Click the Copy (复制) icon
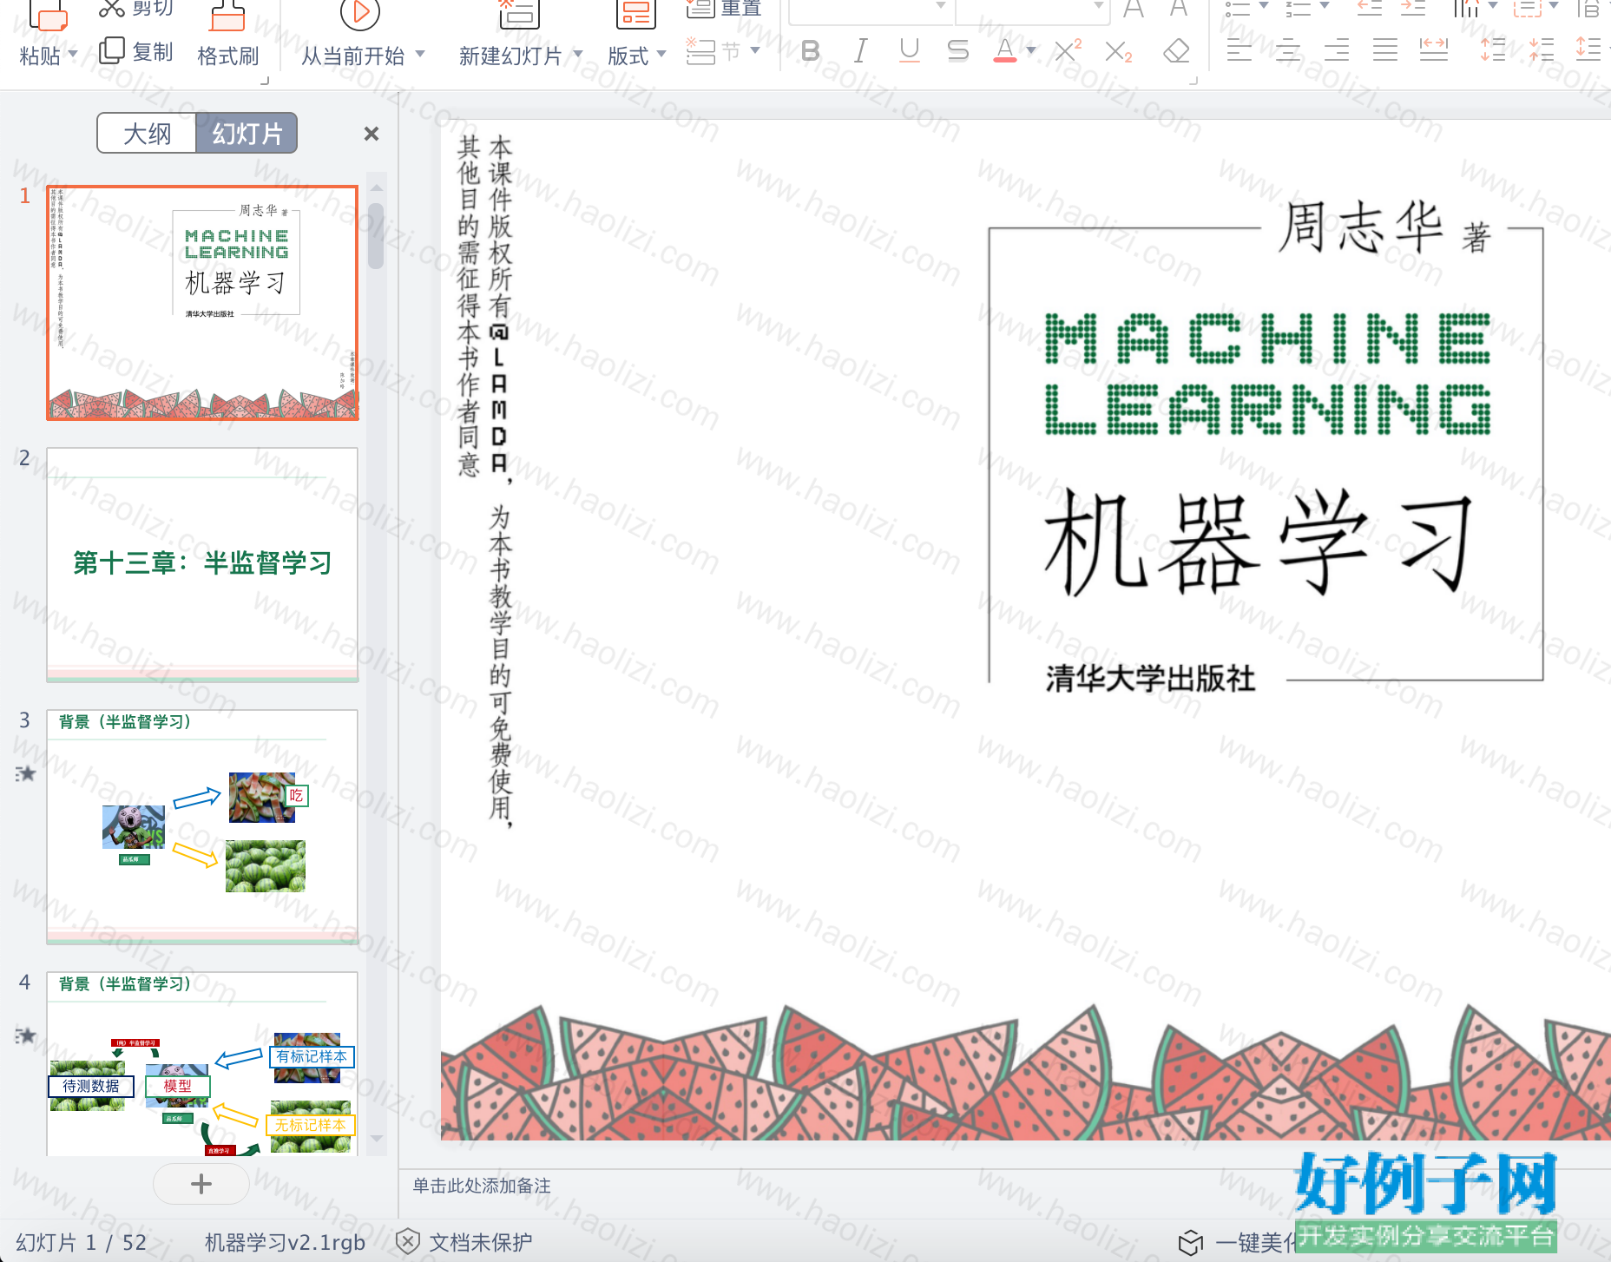Image resolution: width=1611 pixels, height=1262 pixels. click(x=112, y=51)
